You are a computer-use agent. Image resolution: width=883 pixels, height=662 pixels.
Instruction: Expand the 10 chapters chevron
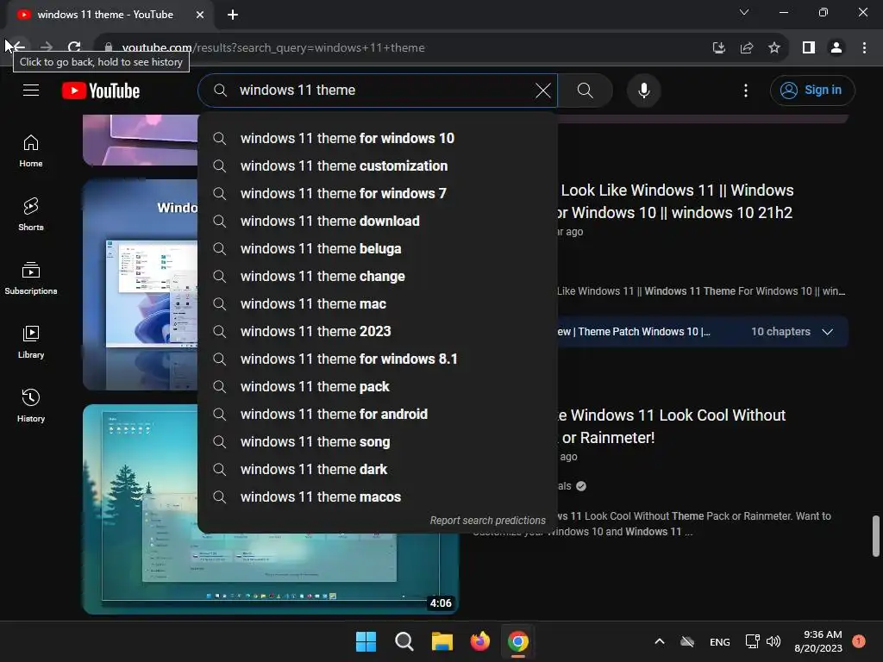coord(827,332)
